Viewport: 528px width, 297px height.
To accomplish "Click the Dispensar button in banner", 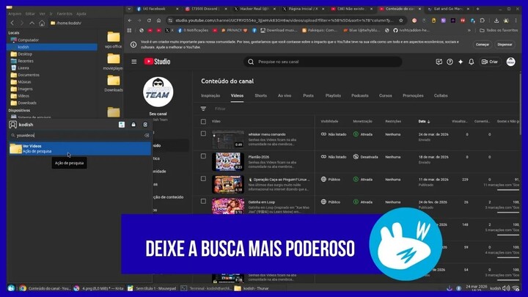I will [505, 45].
